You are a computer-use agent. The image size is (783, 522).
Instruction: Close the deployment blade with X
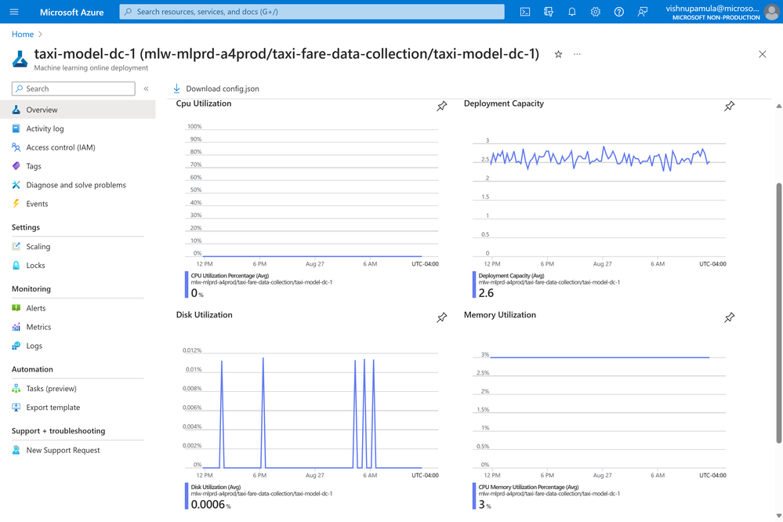click(x=762, y=54)
